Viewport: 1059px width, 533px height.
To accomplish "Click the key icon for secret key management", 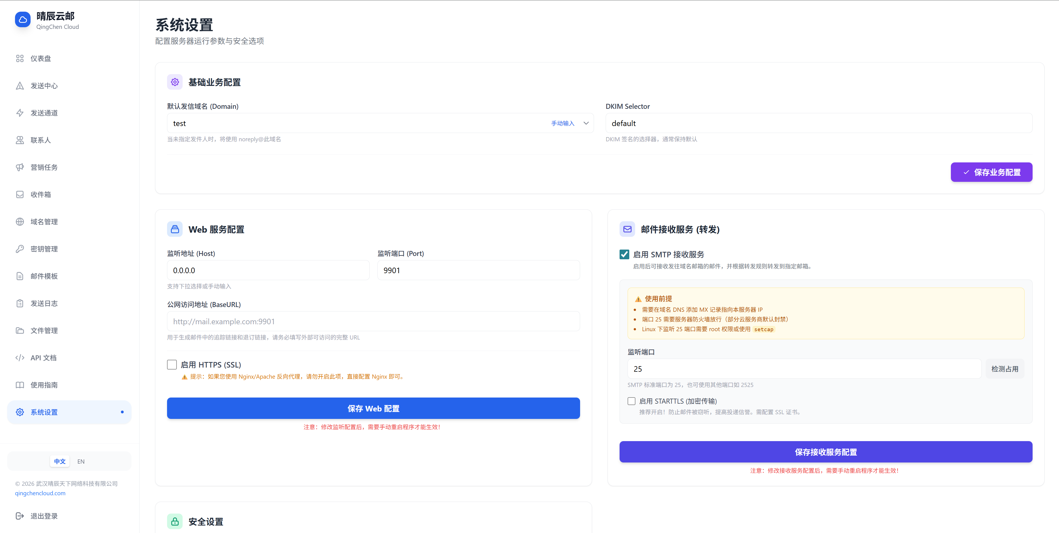I will pos(20,249).
